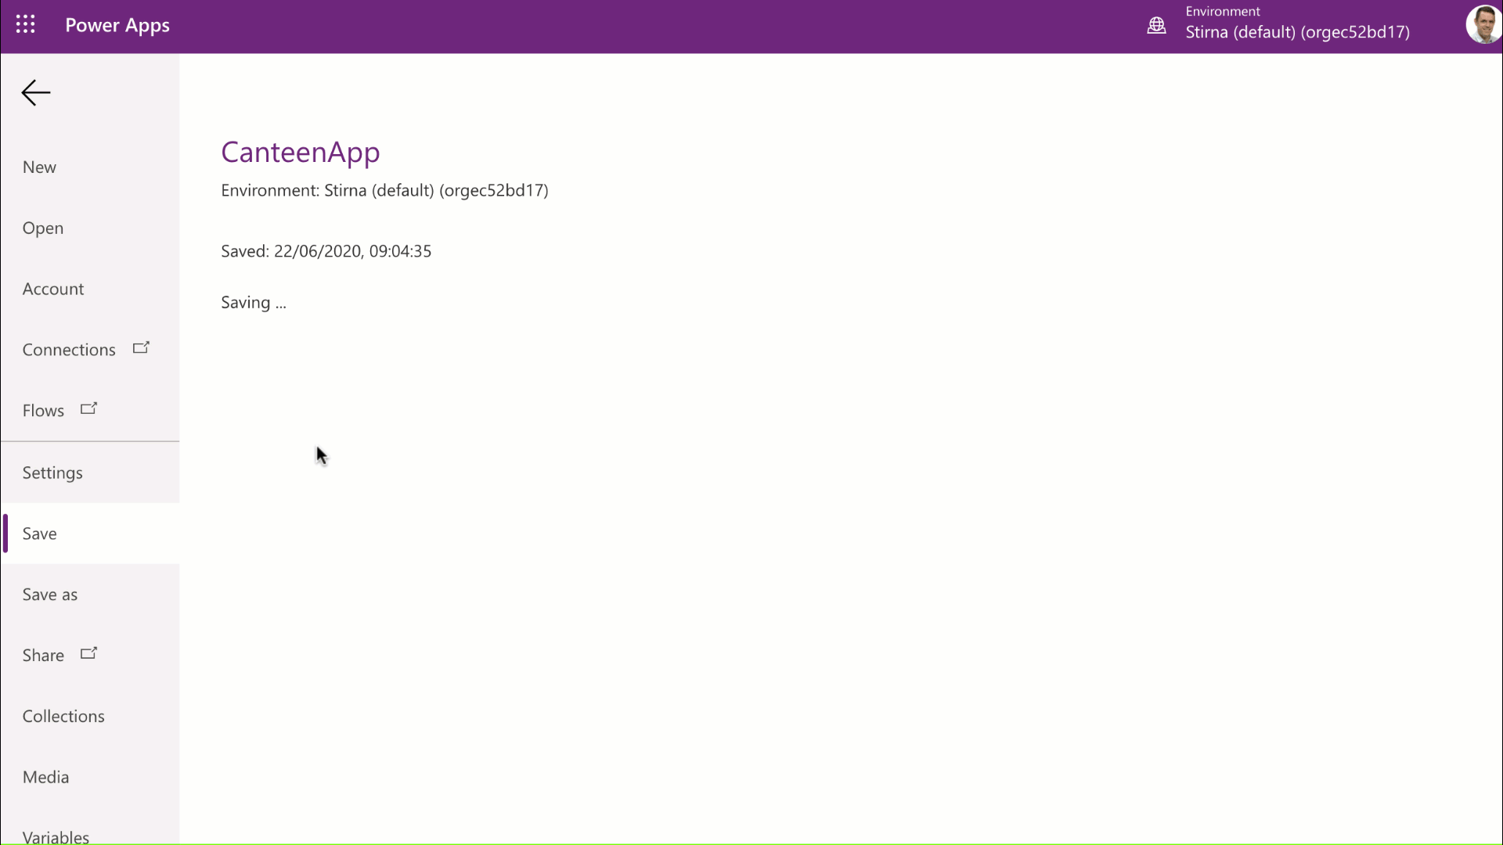The width and height of the screenshot is (1503, 845).
Task: Select New in the sidebar
Action: 90,167
